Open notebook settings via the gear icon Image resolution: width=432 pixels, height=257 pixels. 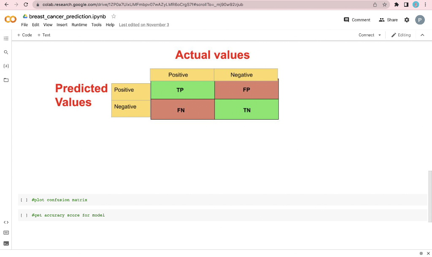(x=407, y=20)
